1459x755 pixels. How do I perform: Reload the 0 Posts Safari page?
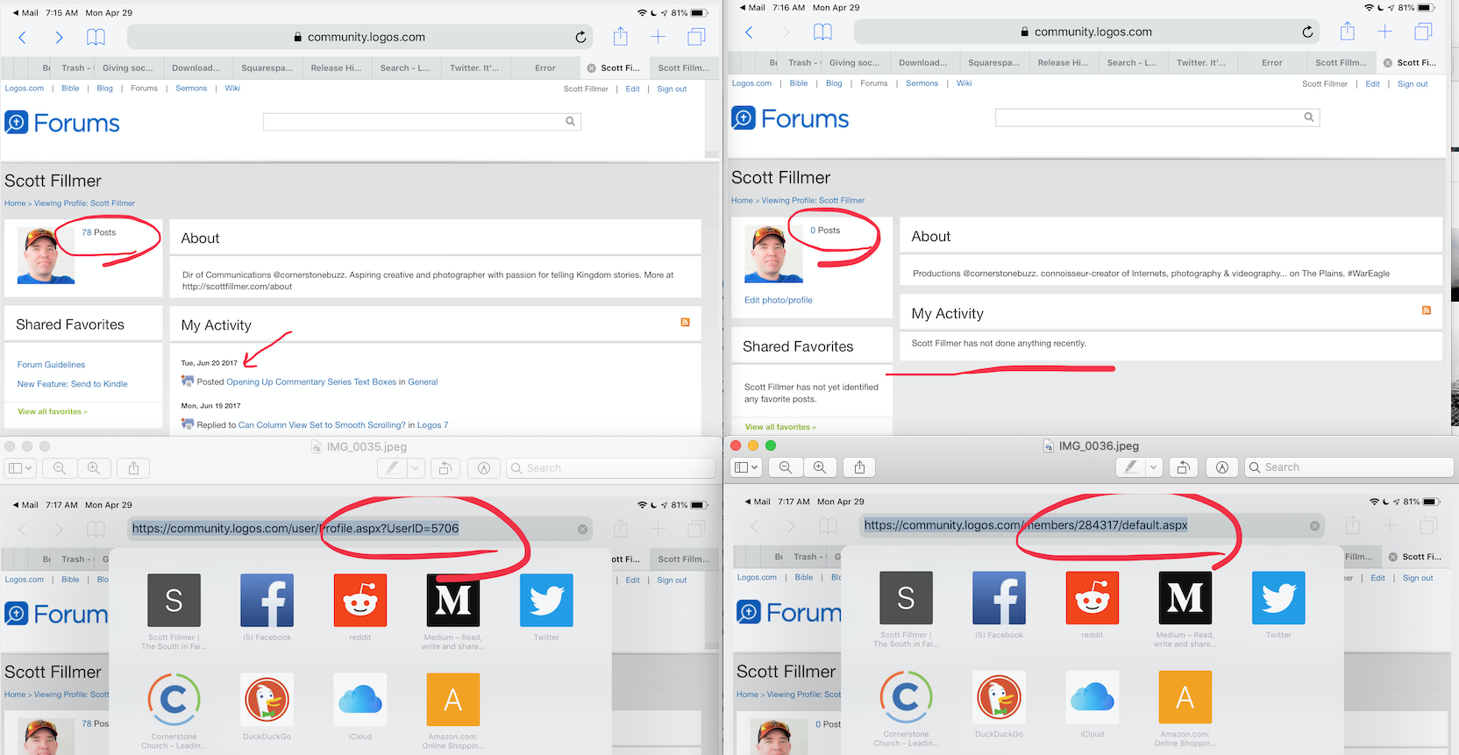point(1307,32)
